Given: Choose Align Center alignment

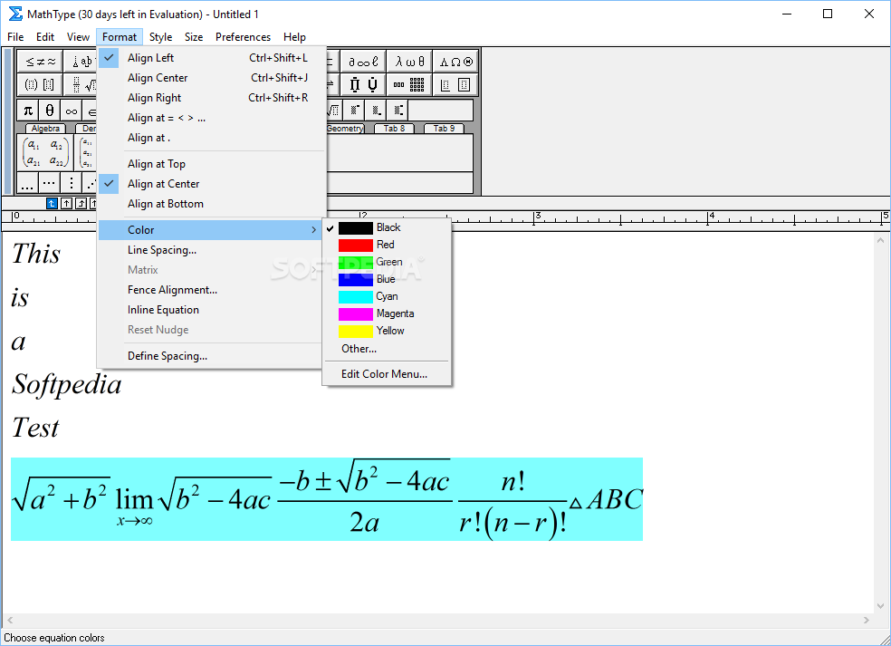Looking at the screenshot, I should point(211,78).
